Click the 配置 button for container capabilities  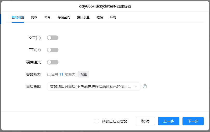pyautogui.click(x=84, y=74)
